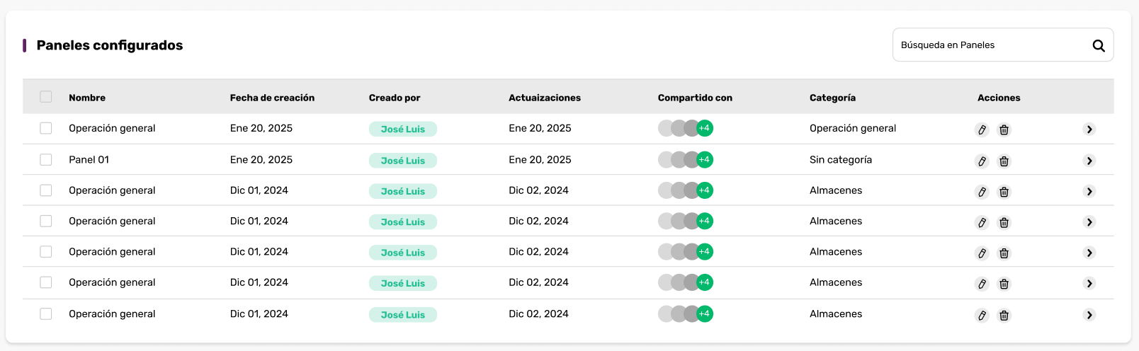
Task: Click trash icon in first Operación general row
Action: coord(1004,130)
